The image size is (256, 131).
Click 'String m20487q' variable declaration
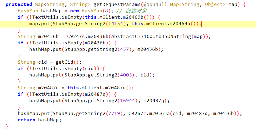(x=38, y=88)
